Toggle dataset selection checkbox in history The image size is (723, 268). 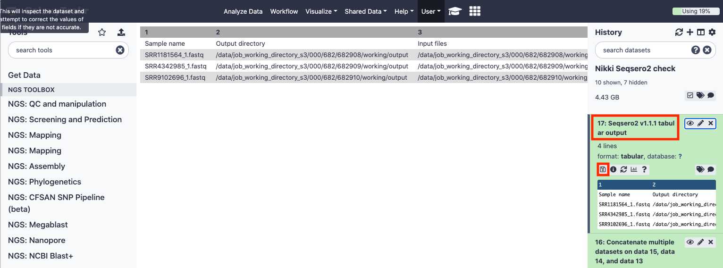(690, 95)
